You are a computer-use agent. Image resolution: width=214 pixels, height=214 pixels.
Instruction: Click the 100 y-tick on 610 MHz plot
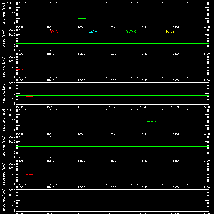click(x=13, y=67)
